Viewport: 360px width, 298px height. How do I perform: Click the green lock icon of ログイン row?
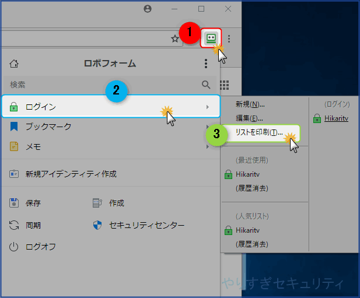(x=14, y=107)
